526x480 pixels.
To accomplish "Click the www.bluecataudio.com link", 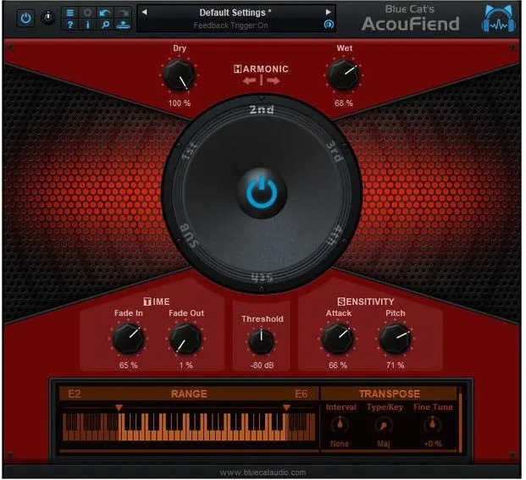I will (263, 472).
